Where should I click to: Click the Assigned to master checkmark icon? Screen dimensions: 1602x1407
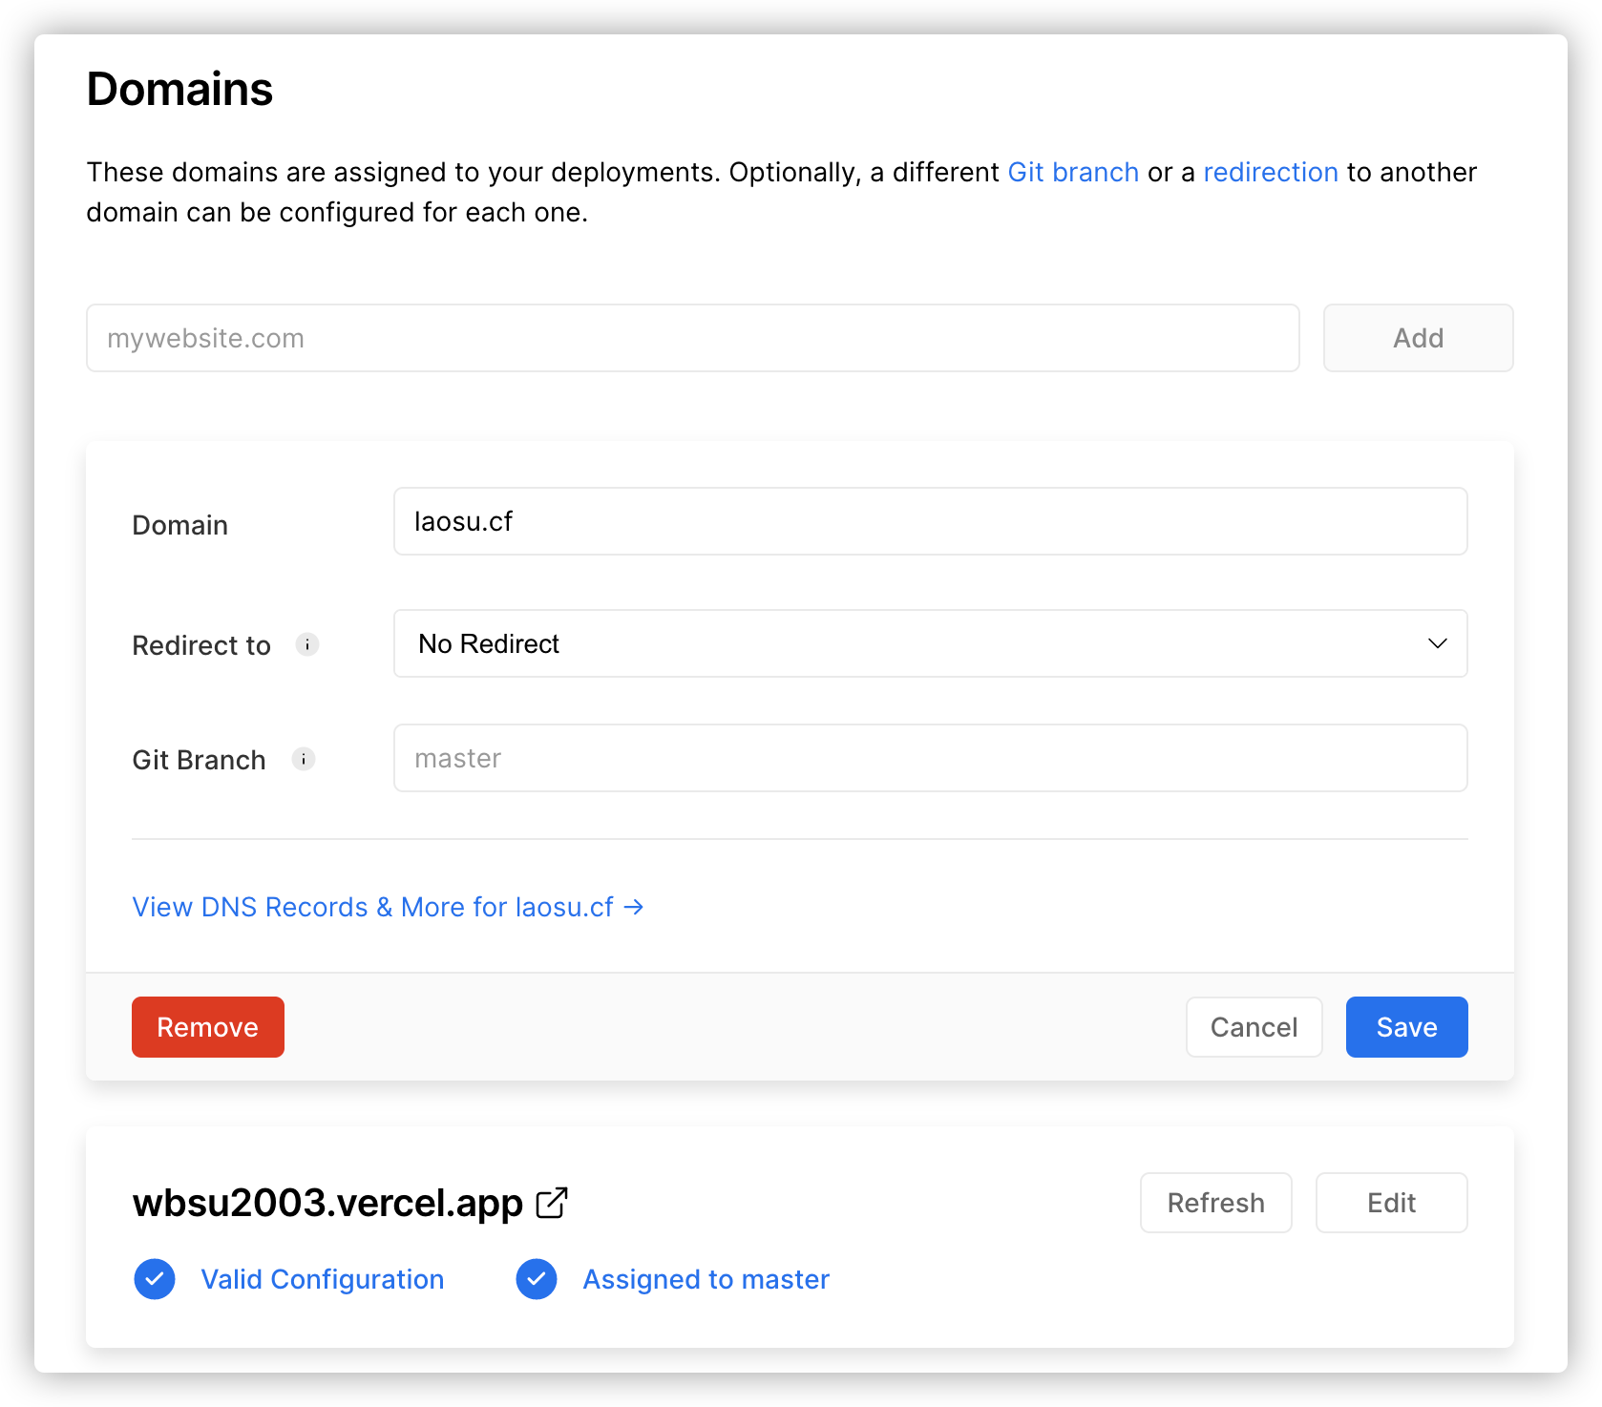(x=537, y=1279)
